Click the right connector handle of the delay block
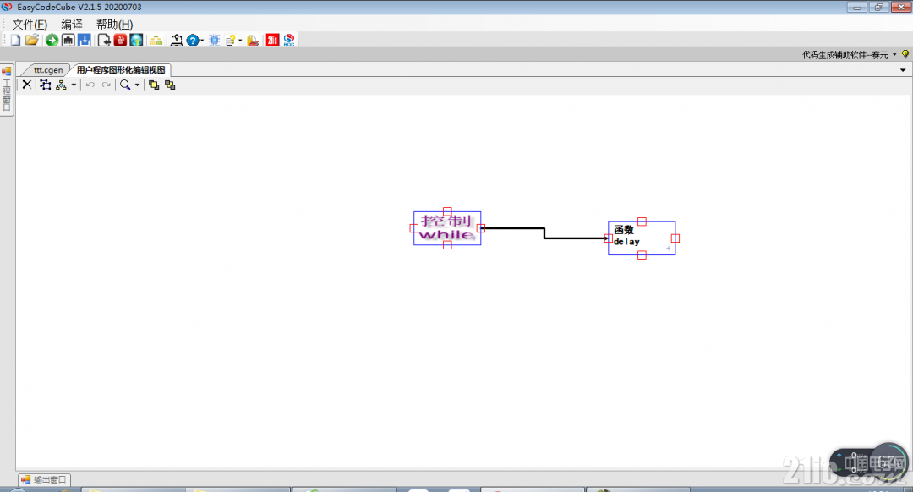The image size is (913, 492). pyautogui.click(x=675, y=238)
